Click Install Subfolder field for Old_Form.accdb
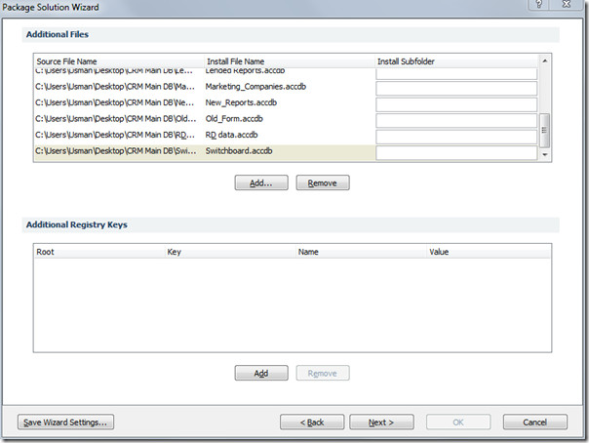Viewport: 589px width, 443px height. click(456, 121)
